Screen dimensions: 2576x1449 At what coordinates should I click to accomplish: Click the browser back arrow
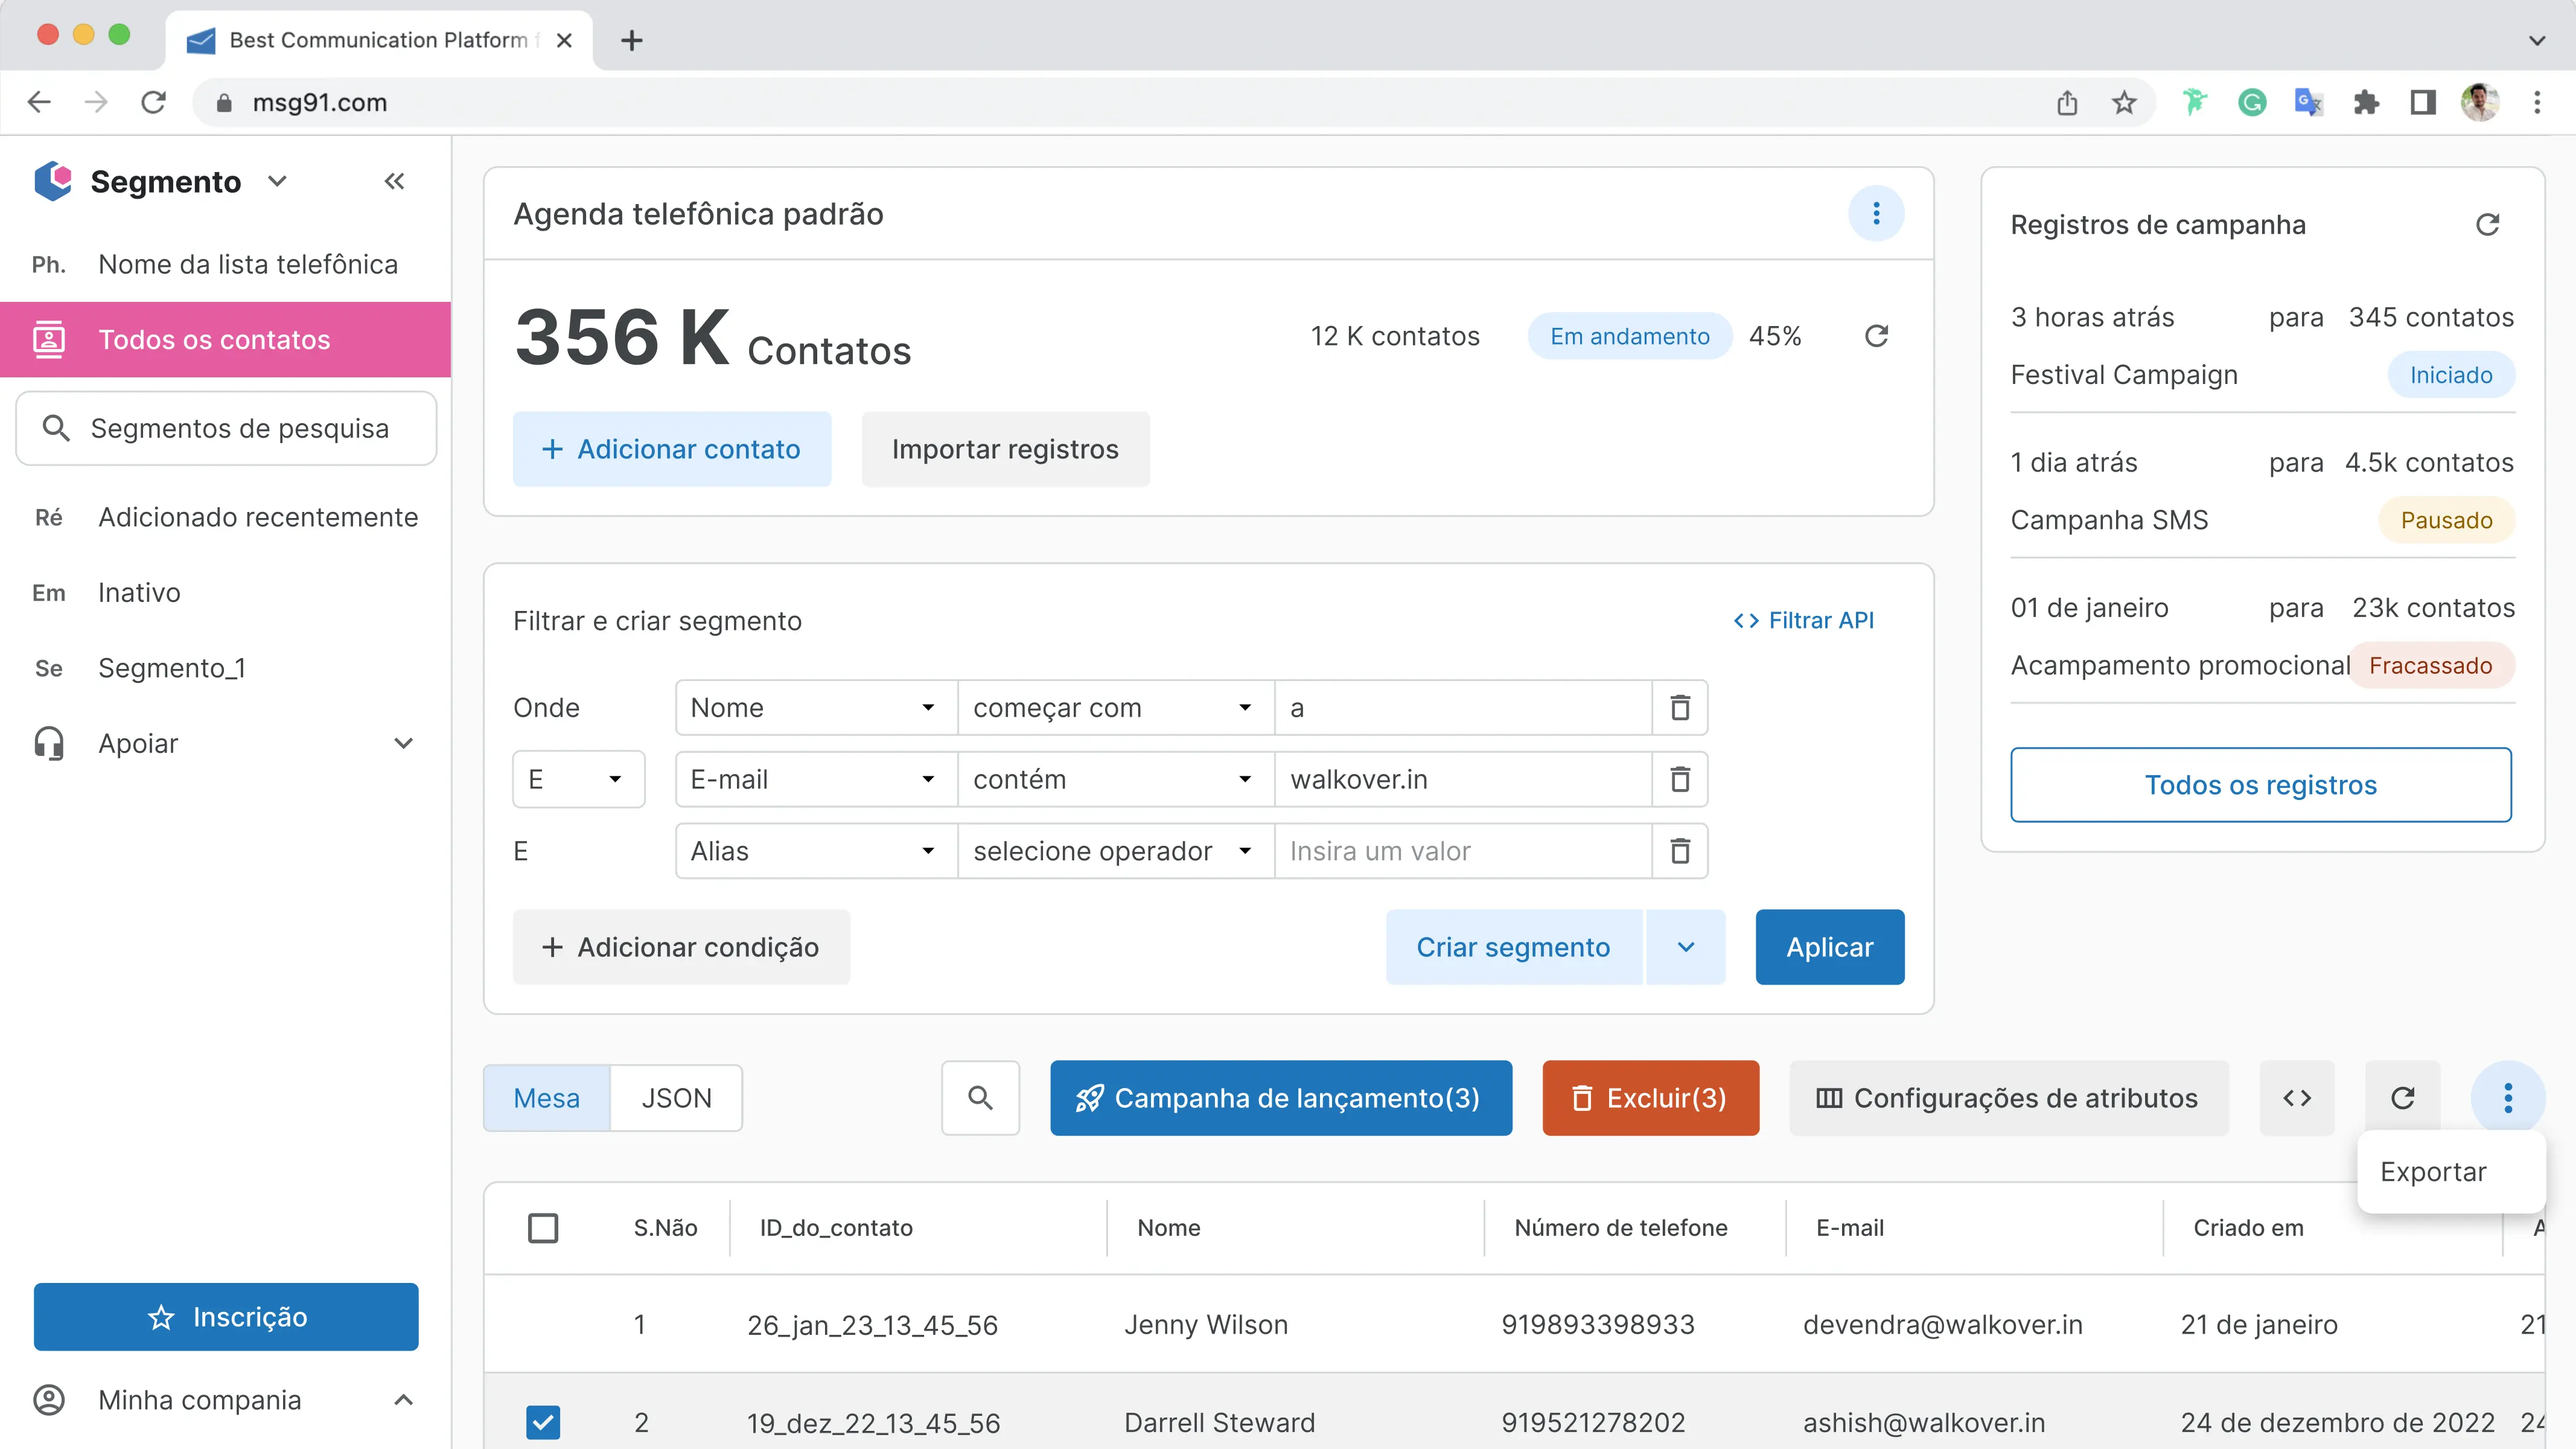click(x=39, y=102)
